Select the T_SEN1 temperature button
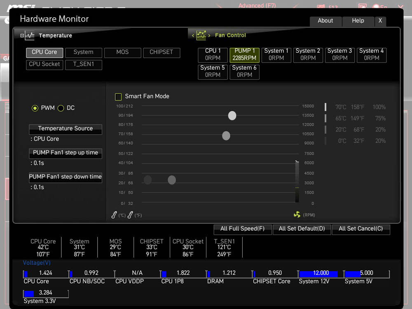The width and height of the screenshot is (412, 309). 84,64
